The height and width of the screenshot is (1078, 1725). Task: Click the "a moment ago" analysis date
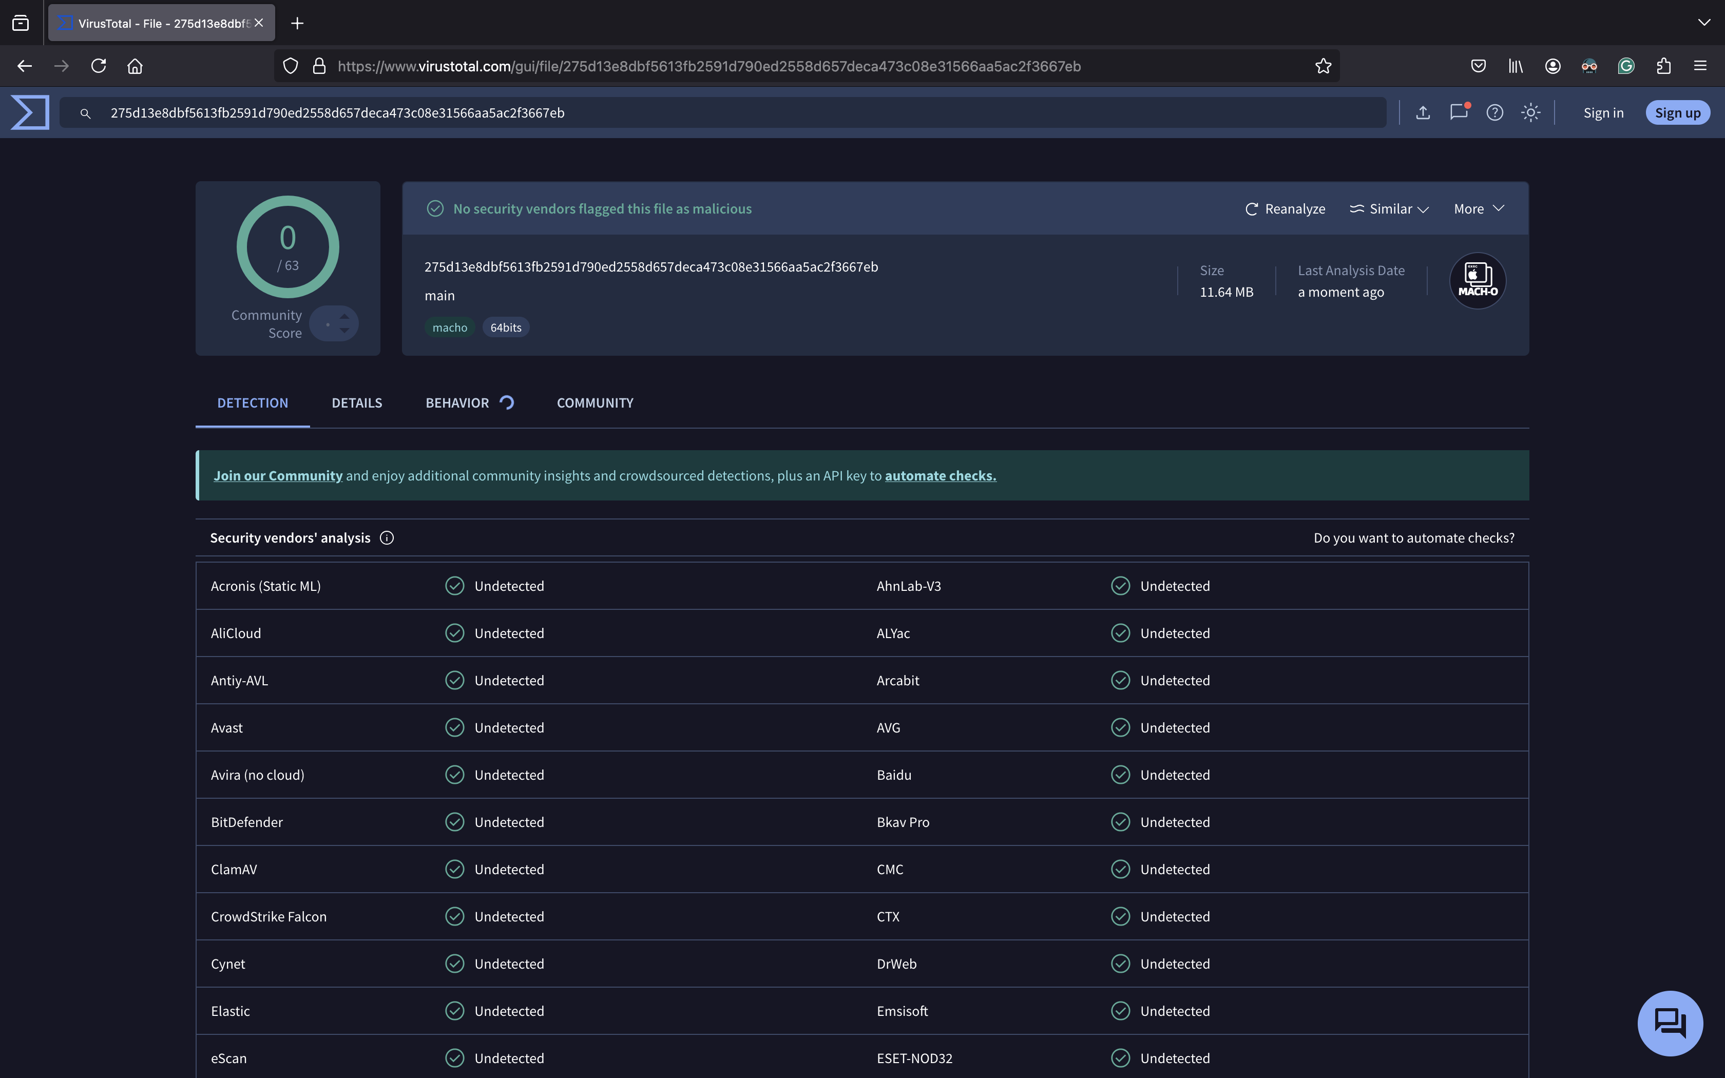coord(1341,292)
